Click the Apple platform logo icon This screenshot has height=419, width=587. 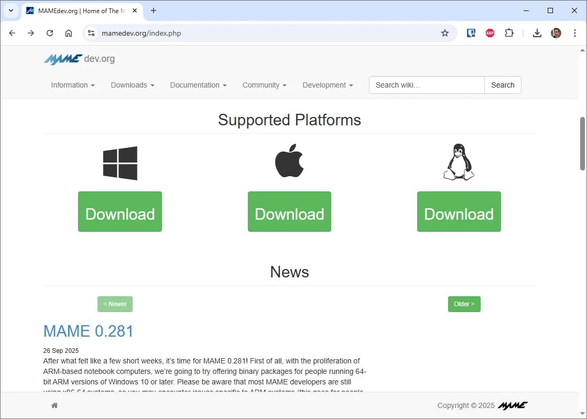click(x=289, y=160)
